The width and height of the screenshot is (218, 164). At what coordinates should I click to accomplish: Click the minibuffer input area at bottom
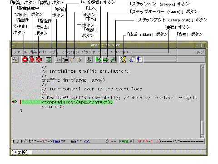109,152
